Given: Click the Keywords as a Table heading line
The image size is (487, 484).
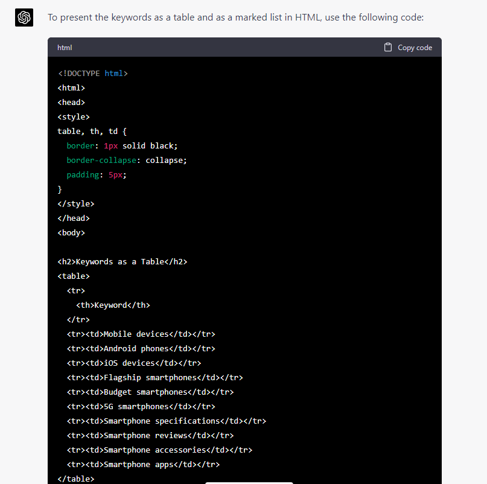Looking at the screenshot, I should [x=123, y=261].
